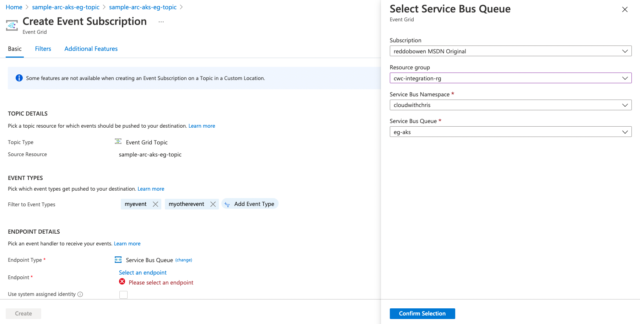Click the Create Event Subscription page title
640x324 pixels.
(x=85, y=21)
